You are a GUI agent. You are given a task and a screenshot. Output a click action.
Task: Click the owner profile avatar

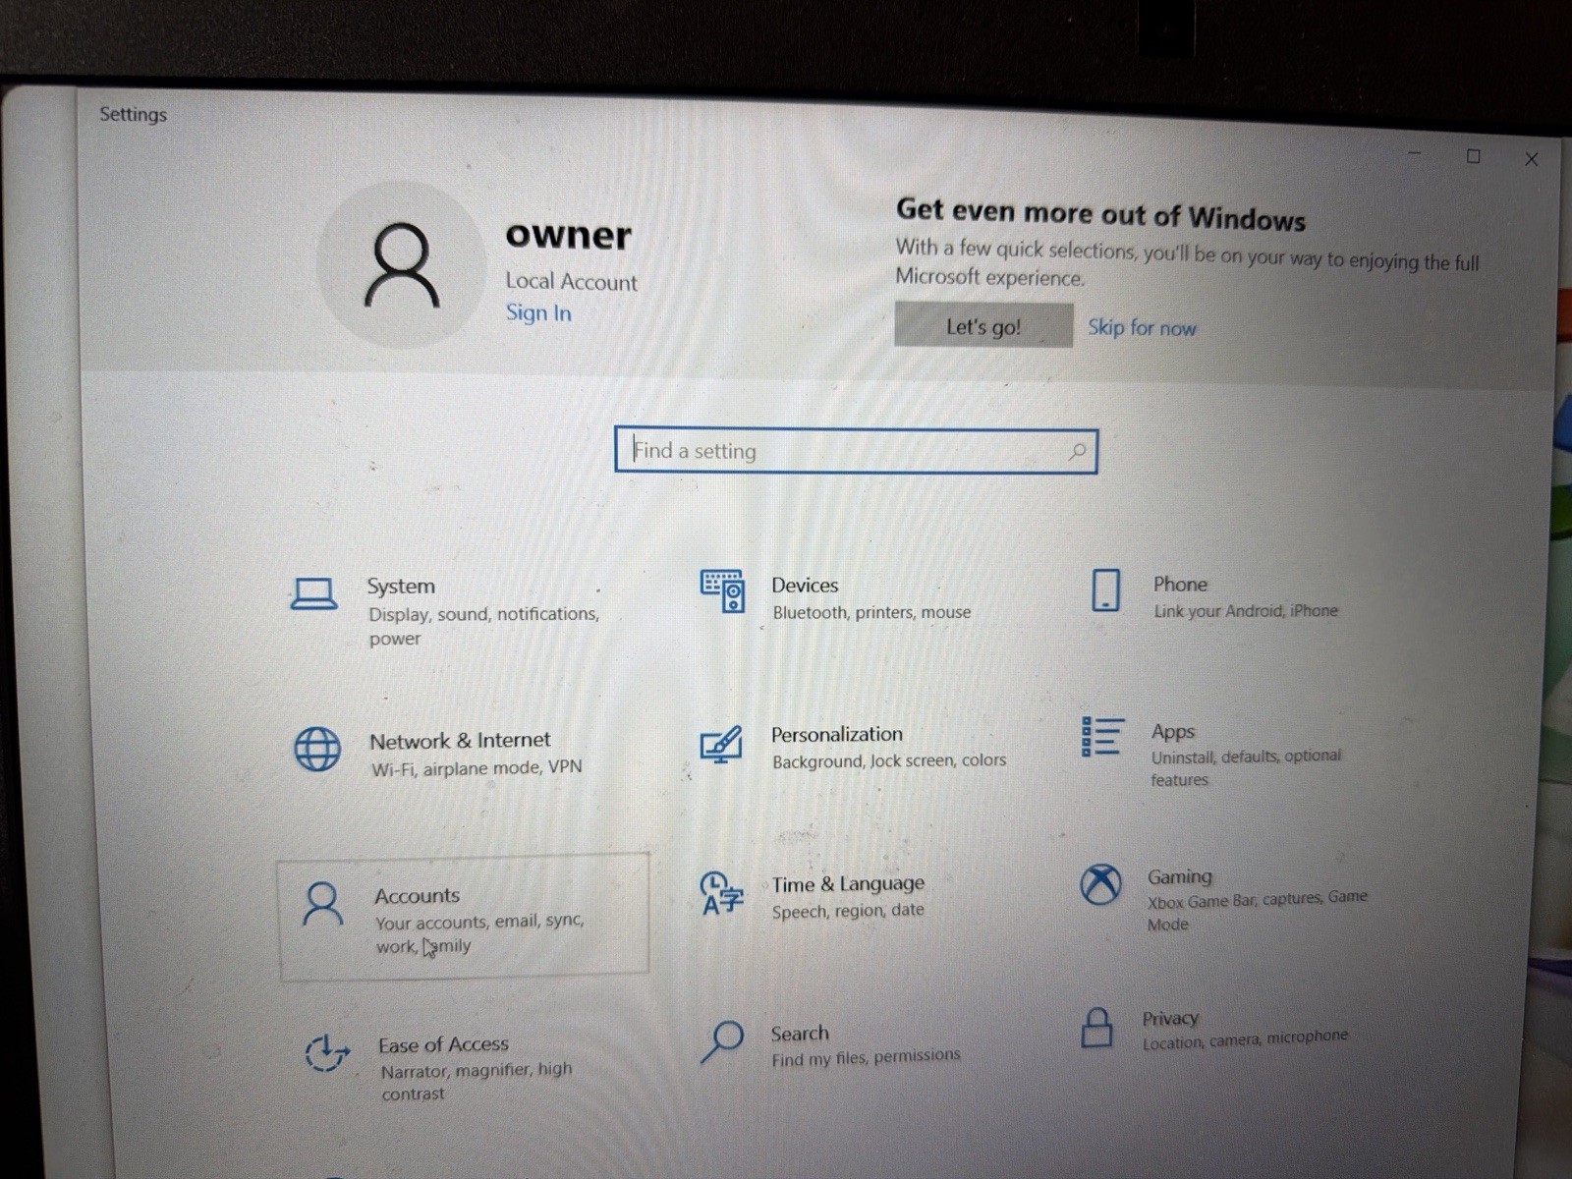[402, 265]
